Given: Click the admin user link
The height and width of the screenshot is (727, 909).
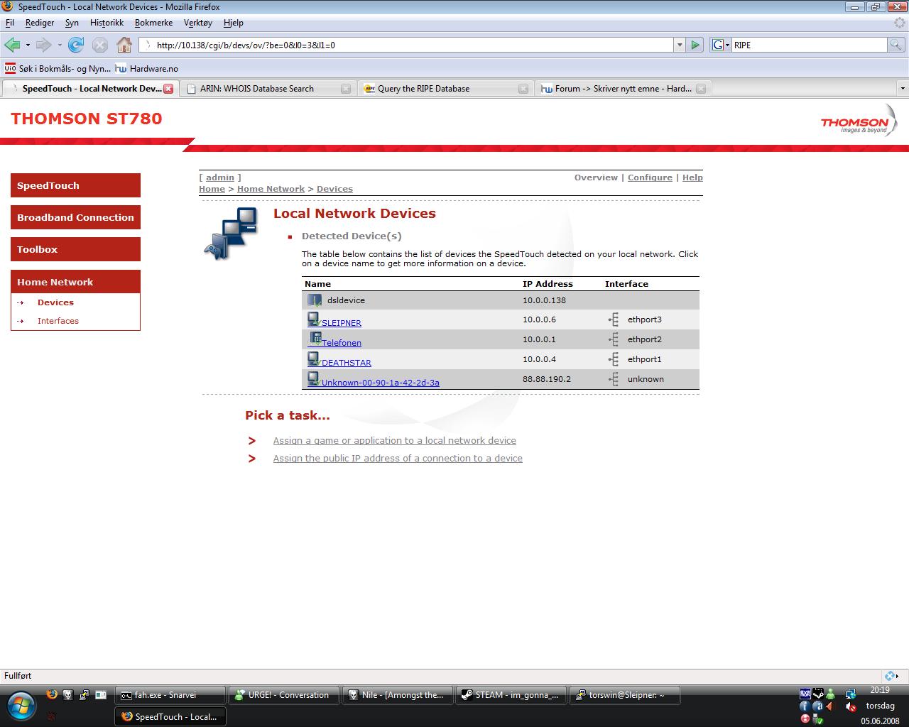Looking at the screenshot, I should [220, 177].
